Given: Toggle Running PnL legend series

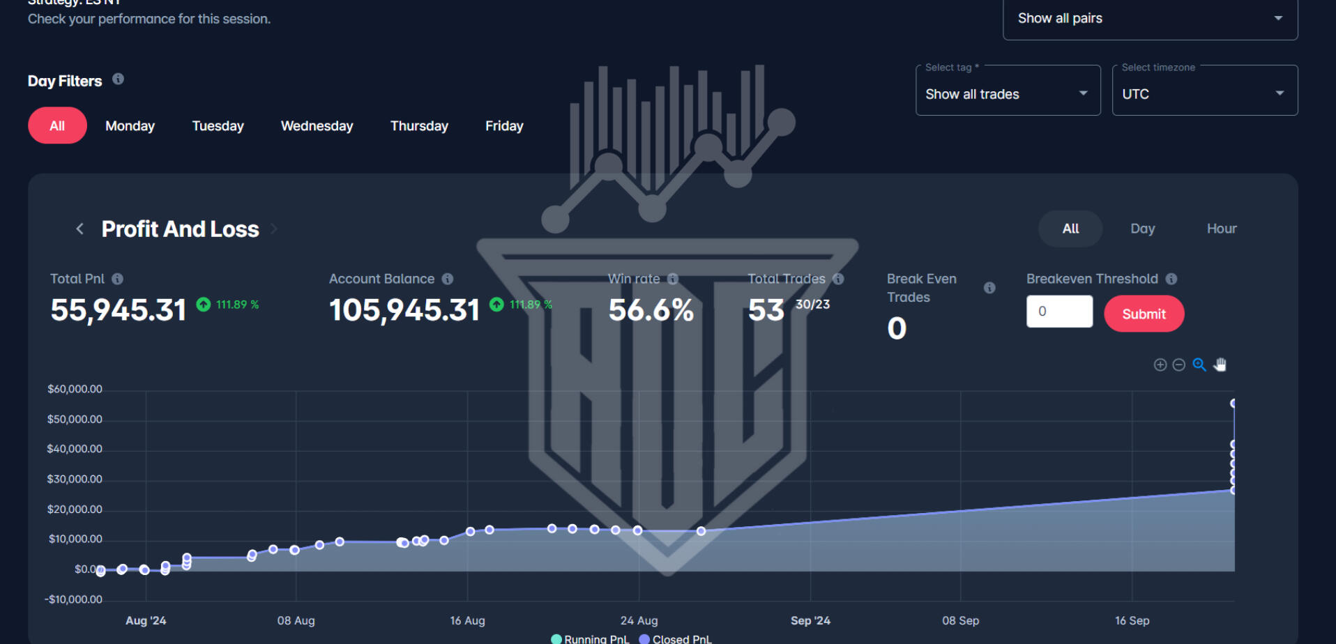Looking at the screenshot, I should coord(590,638).
